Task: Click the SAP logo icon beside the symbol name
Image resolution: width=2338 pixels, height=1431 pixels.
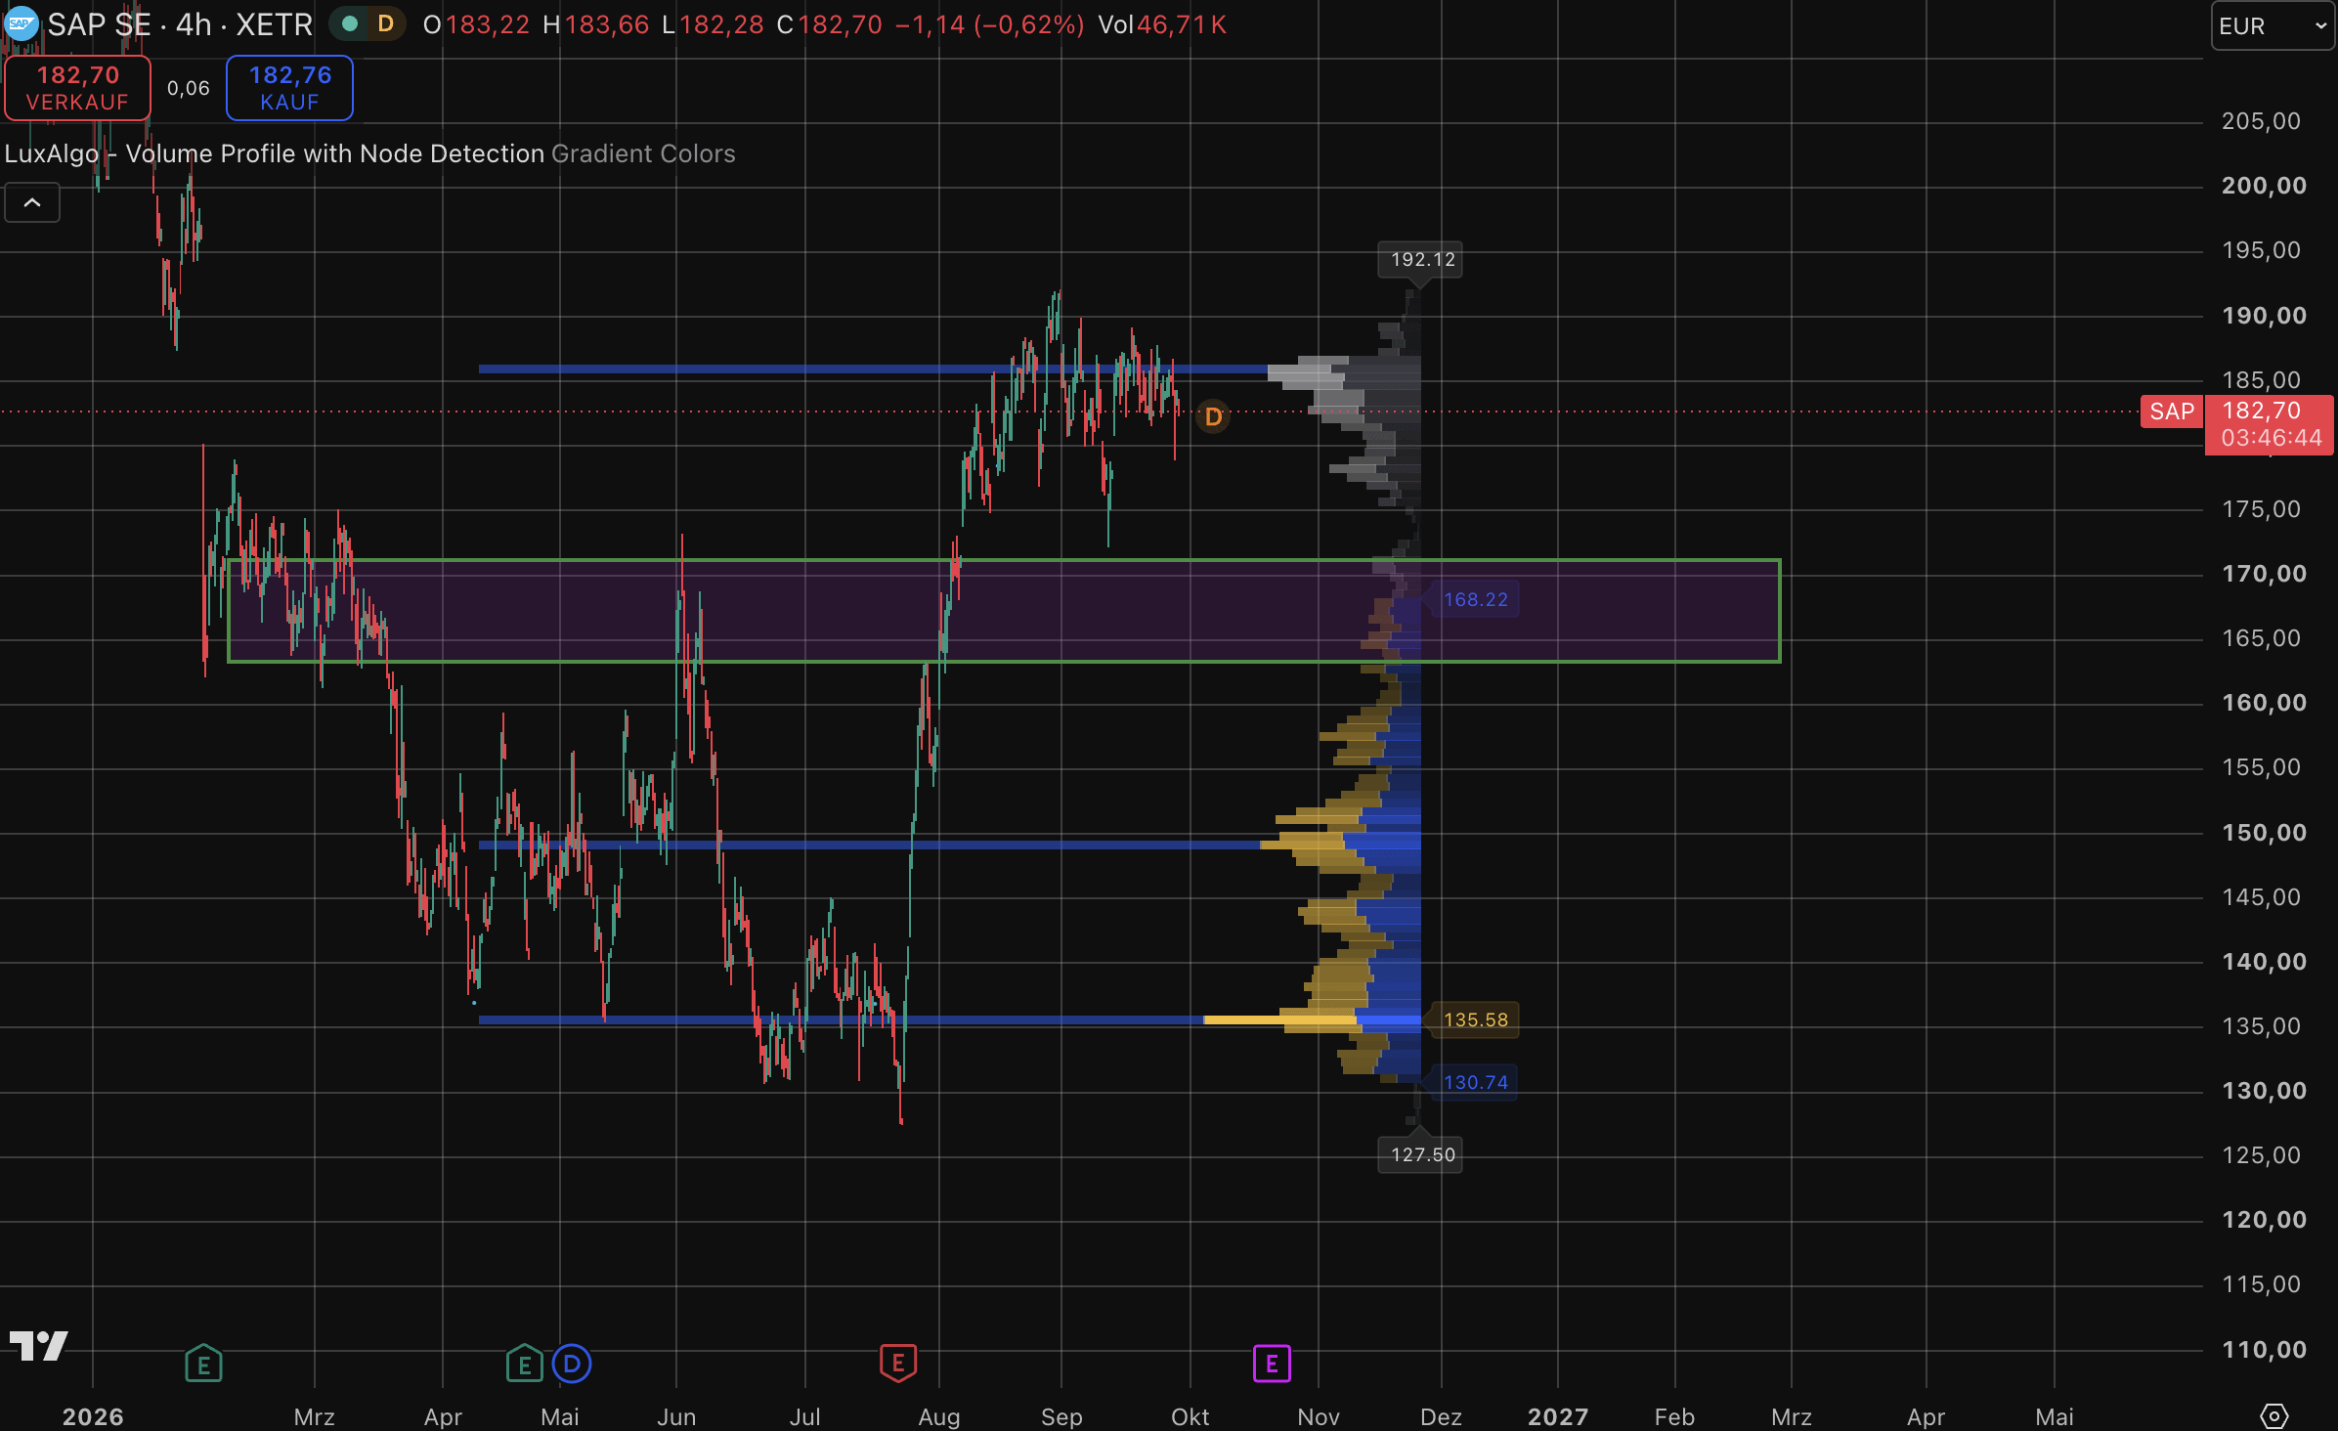Action: pos(20,23)
